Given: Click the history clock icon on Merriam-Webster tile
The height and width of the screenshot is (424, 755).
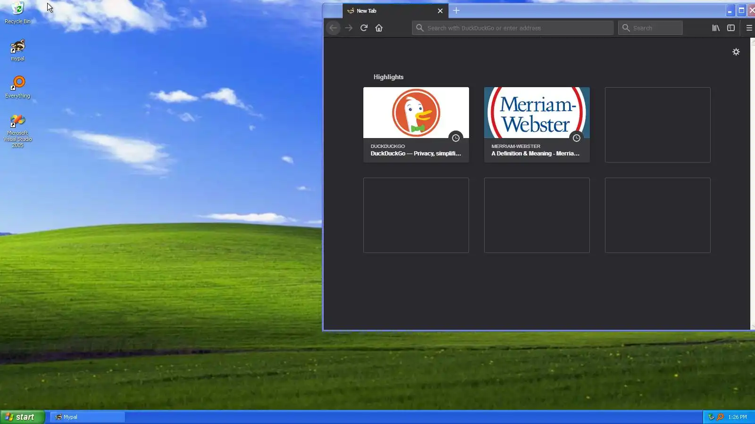Looking at the screenshot, I should [577, 138].
